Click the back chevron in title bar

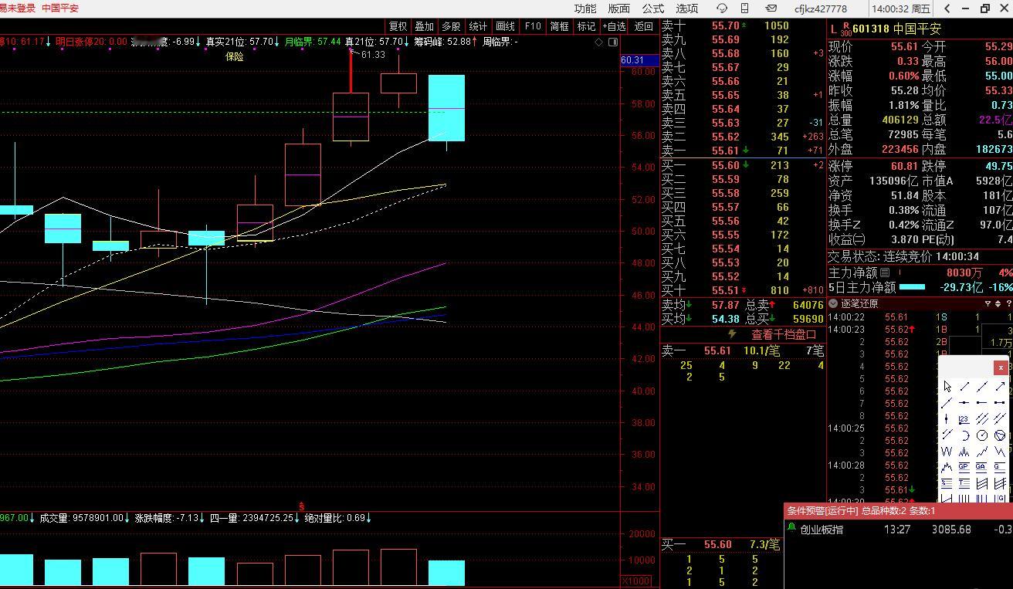coord(948,8)
